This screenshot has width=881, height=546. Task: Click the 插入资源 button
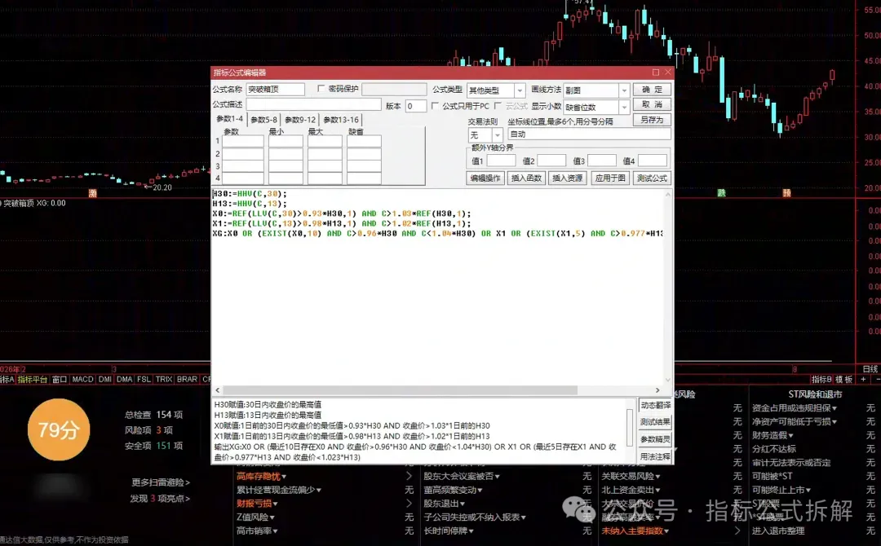568,178
